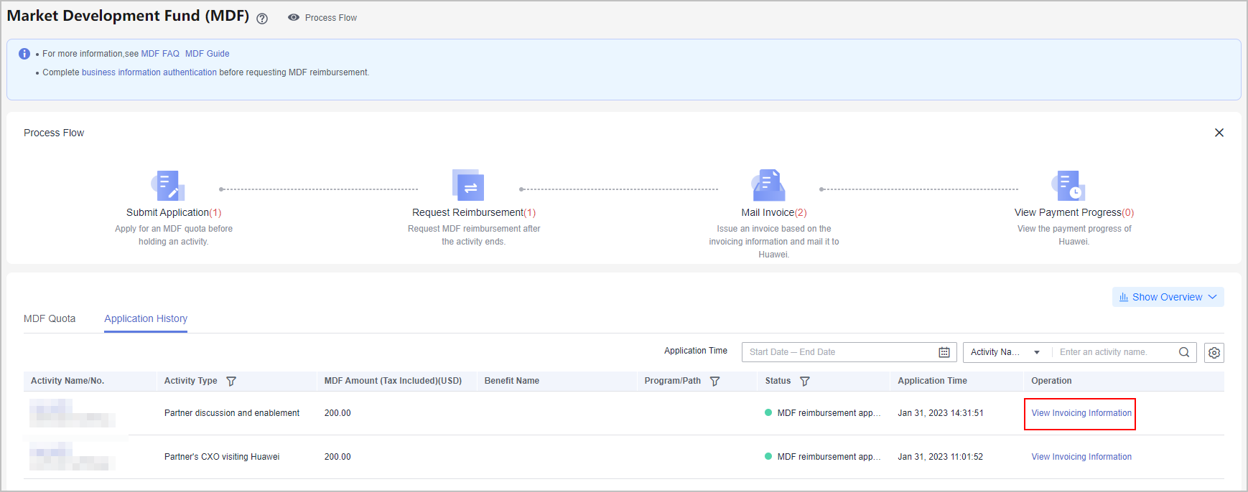
Task: Filter by Activity Type column
Action: (231, 382)
